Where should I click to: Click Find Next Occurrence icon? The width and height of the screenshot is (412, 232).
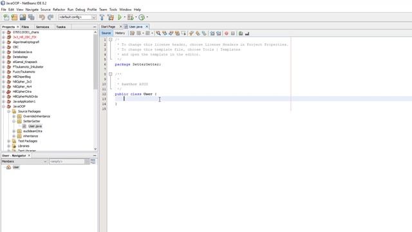(x=171, y=33)
